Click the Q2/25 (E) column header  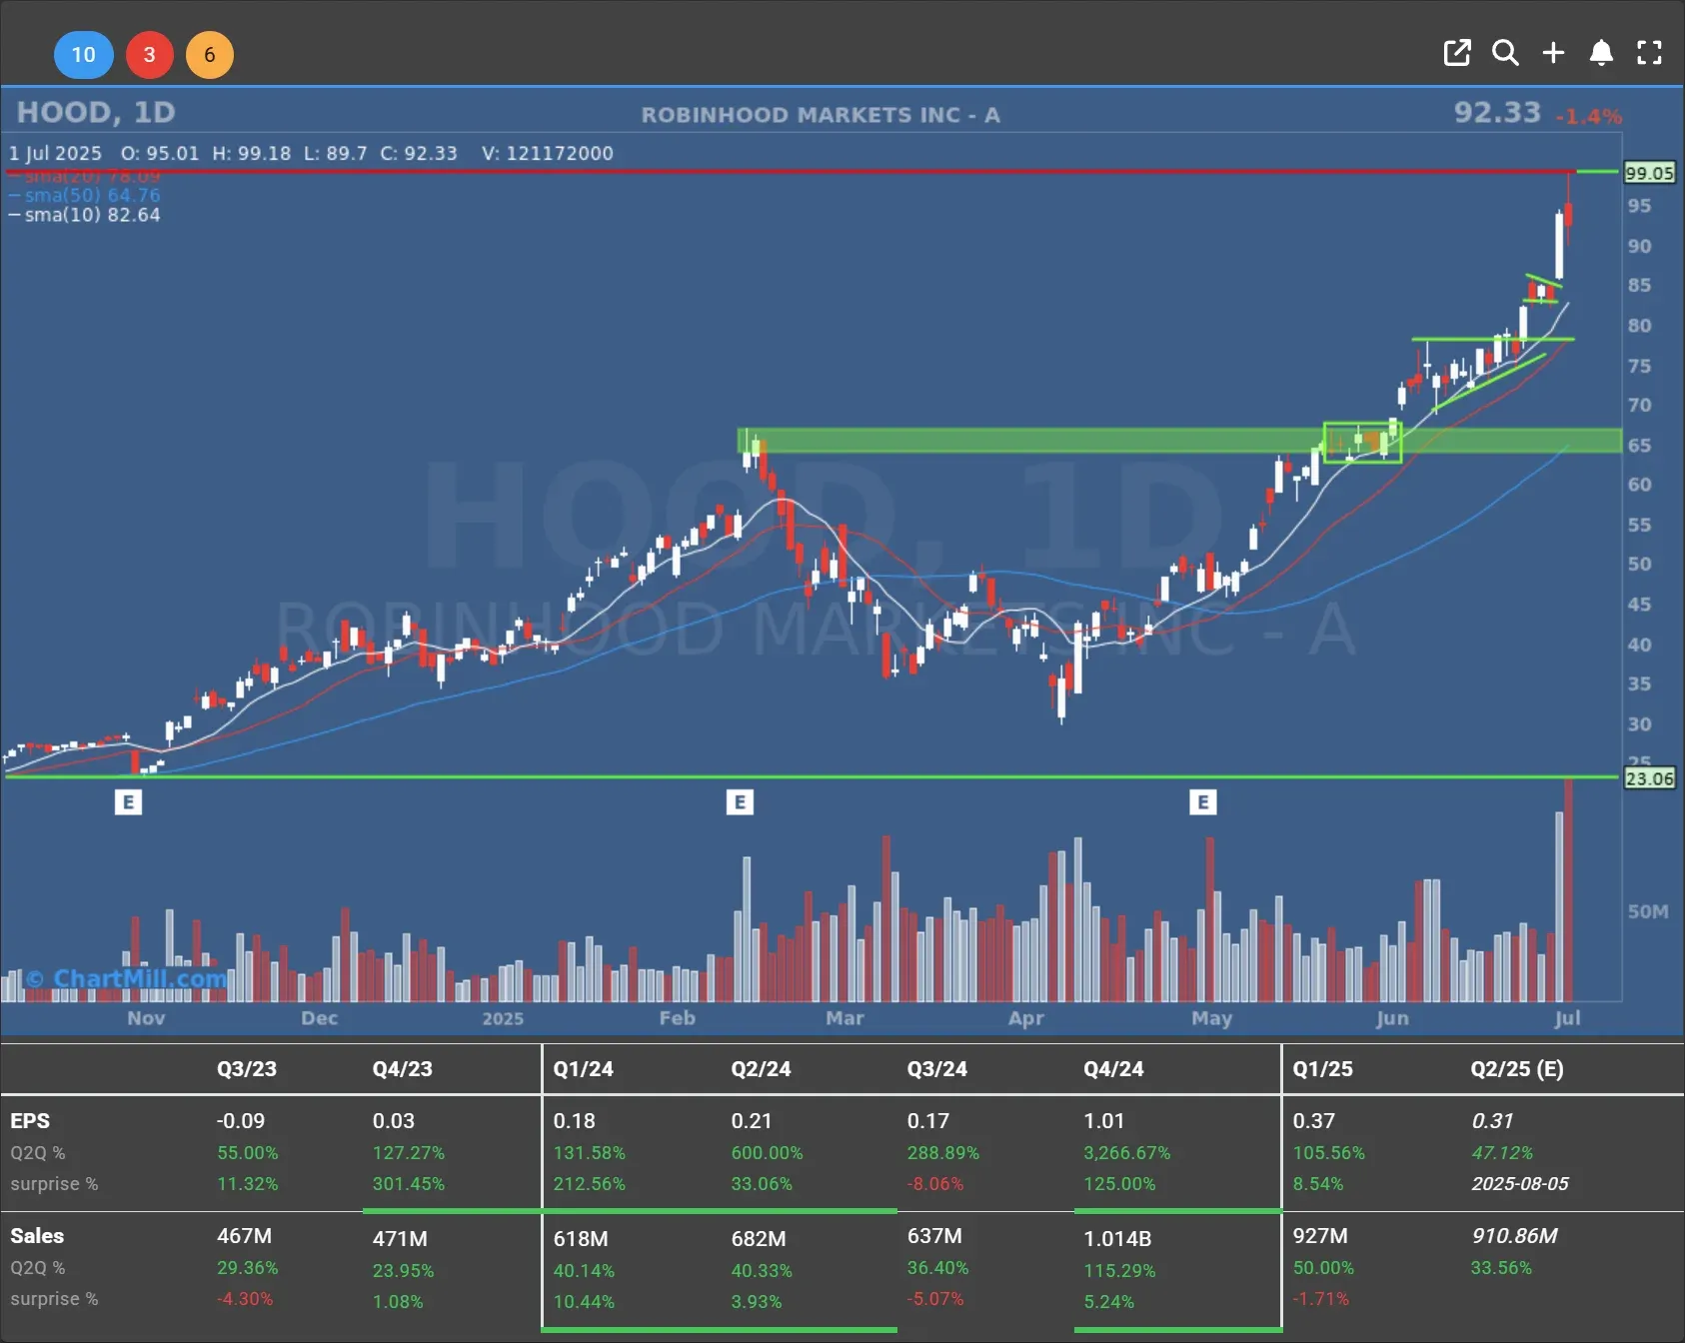1517,1068
